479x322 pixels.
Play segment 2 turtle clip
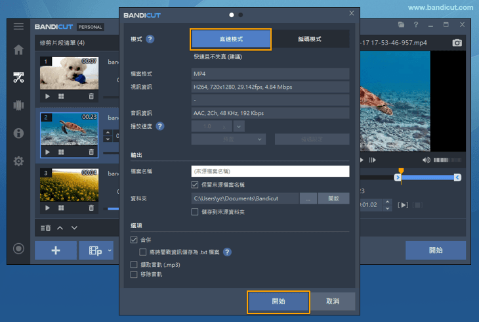click(47, 152)
